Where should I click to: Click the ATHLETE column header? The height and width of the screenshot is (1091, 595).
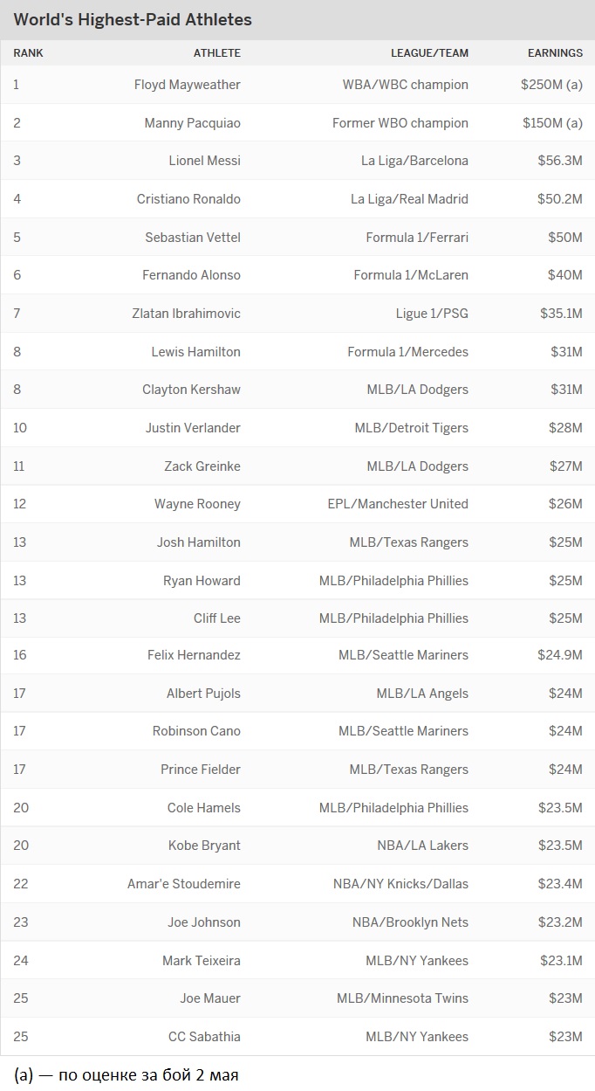point(216,53)
